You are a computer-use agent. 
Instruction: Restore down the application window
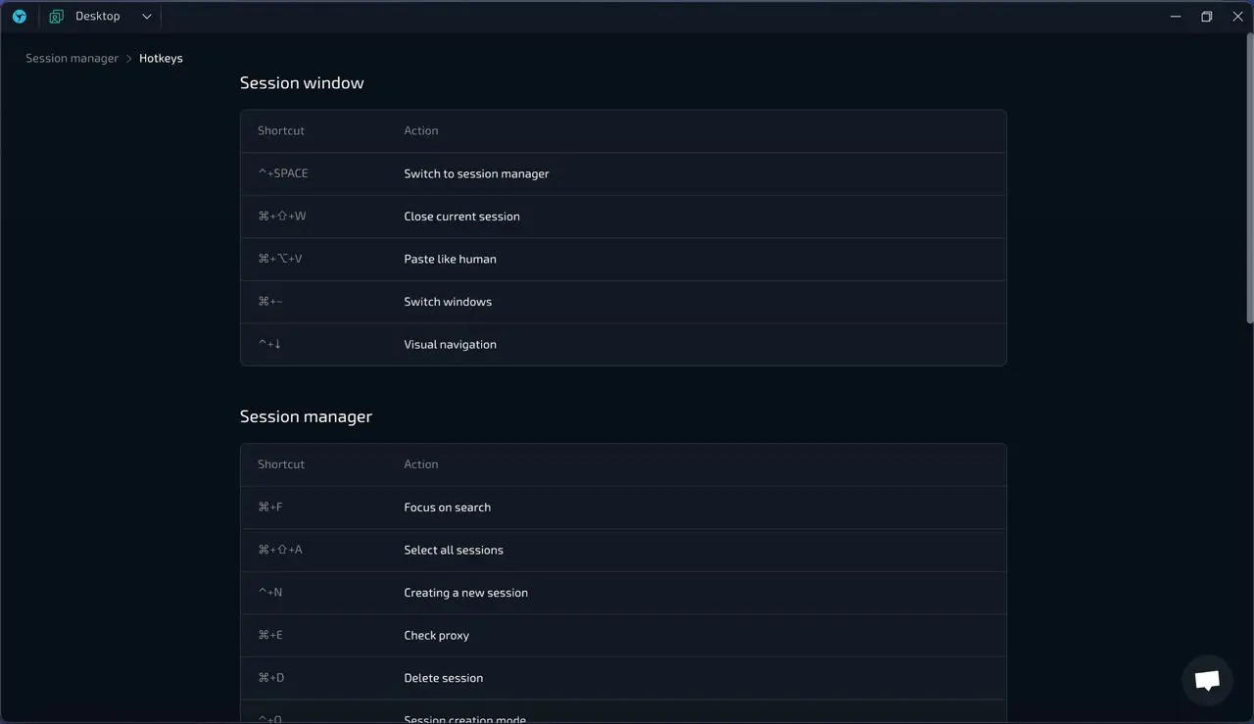(1207, 17)
